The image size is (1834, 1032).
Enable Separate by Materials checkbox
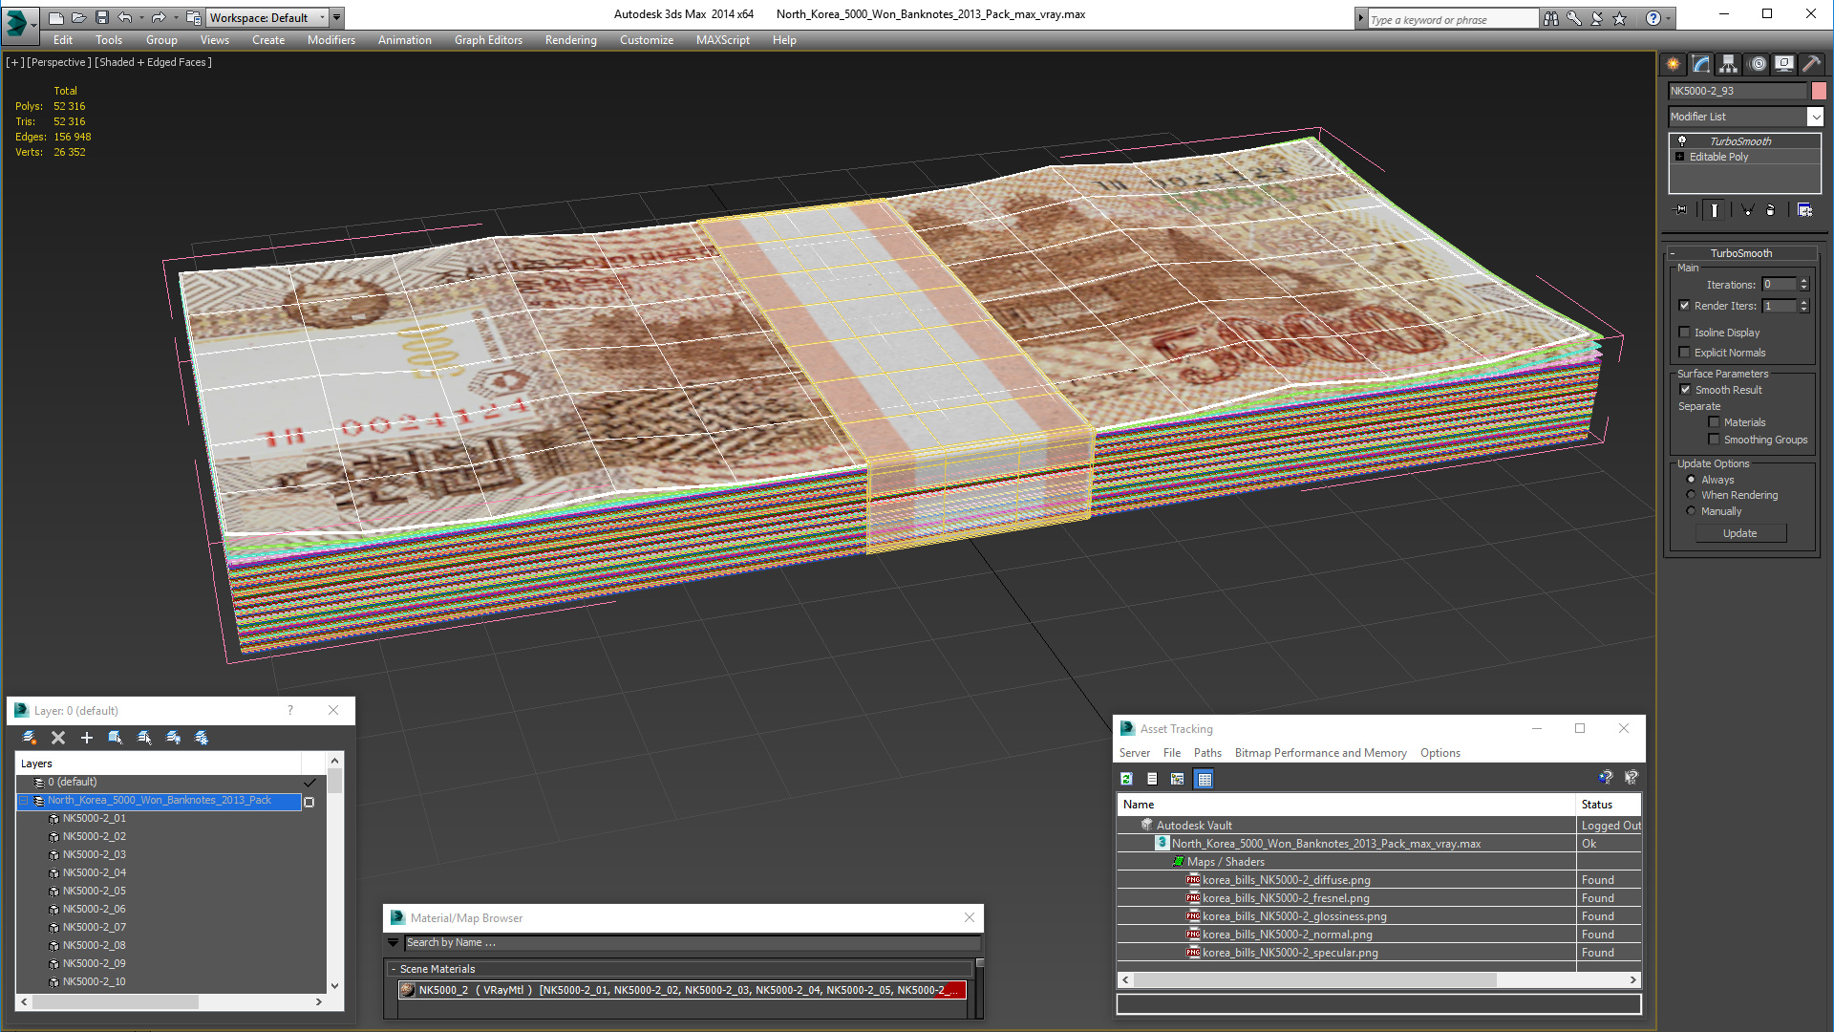(x=1715, y=422)
